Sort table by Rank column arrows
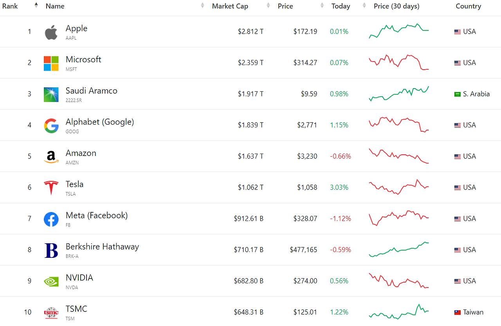 tap(36, 5)
